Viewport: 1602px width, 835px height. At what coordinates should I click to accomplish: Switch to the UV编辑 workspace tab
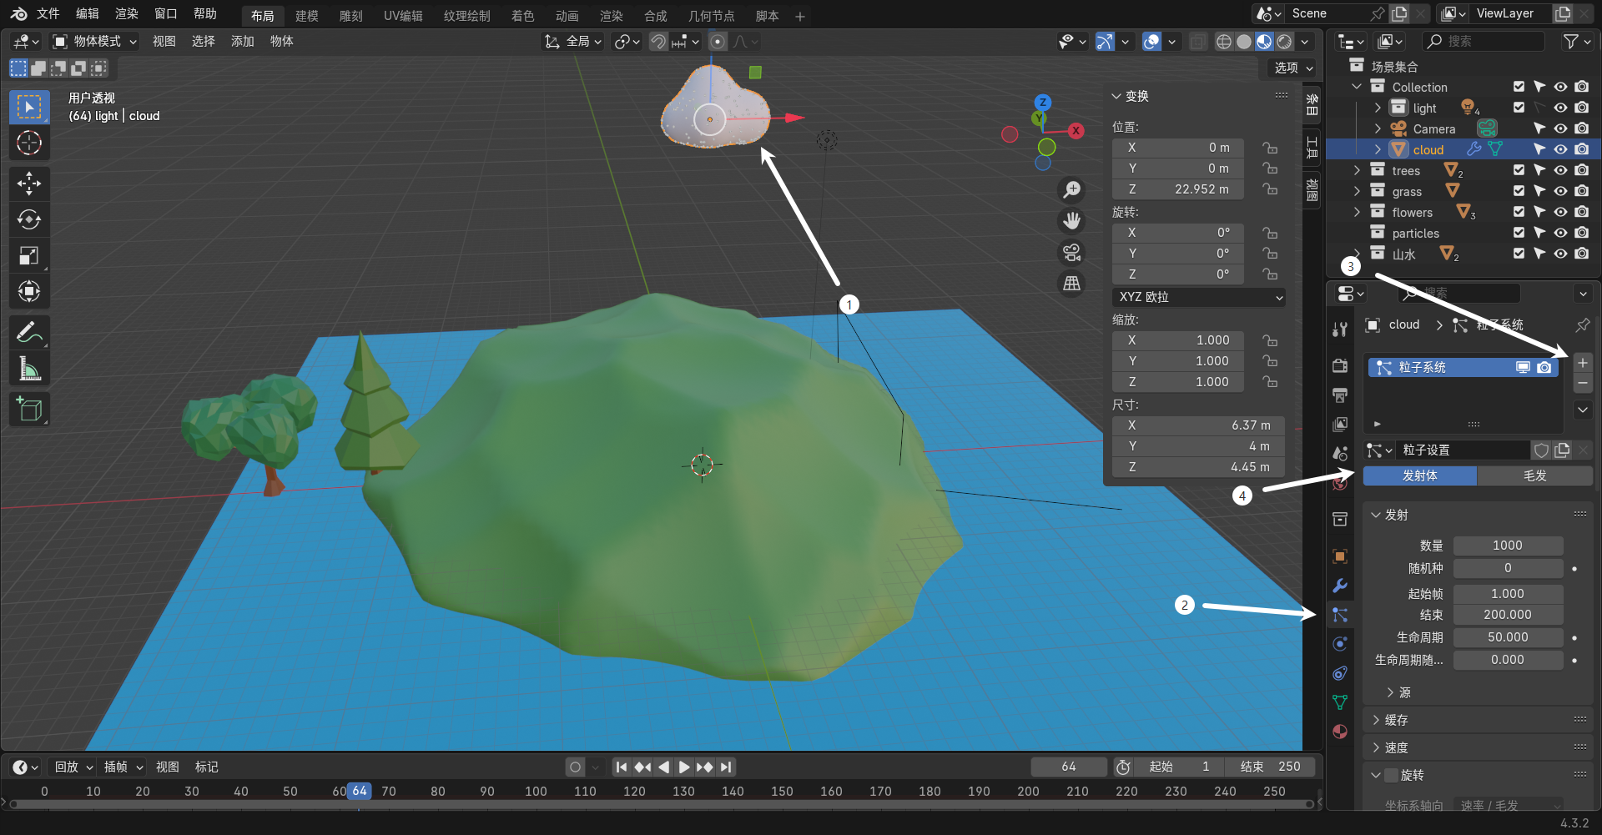tap(403, 16)
